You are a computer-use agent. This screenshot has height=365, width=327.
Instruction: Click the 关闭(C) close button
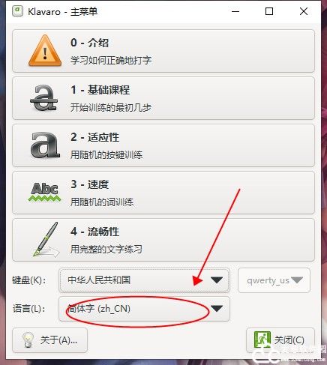[280, 340]
